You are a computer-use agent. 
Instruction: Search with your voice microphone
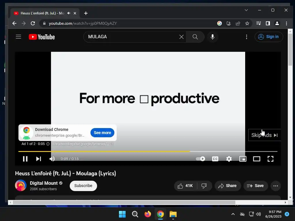coord(213,37)
